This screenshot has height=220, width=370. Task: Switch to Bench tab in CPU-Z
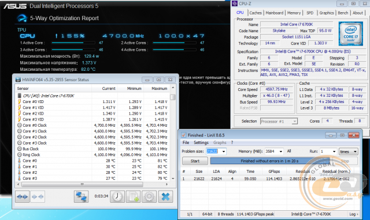coord(343,13)
